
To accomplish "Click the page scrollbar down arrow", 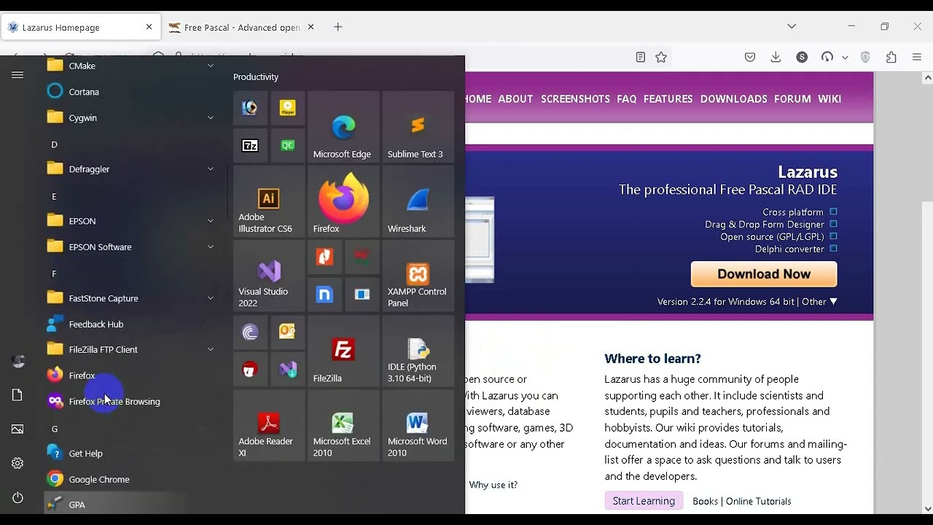I will pyautogui.click(x=927, y=508).
